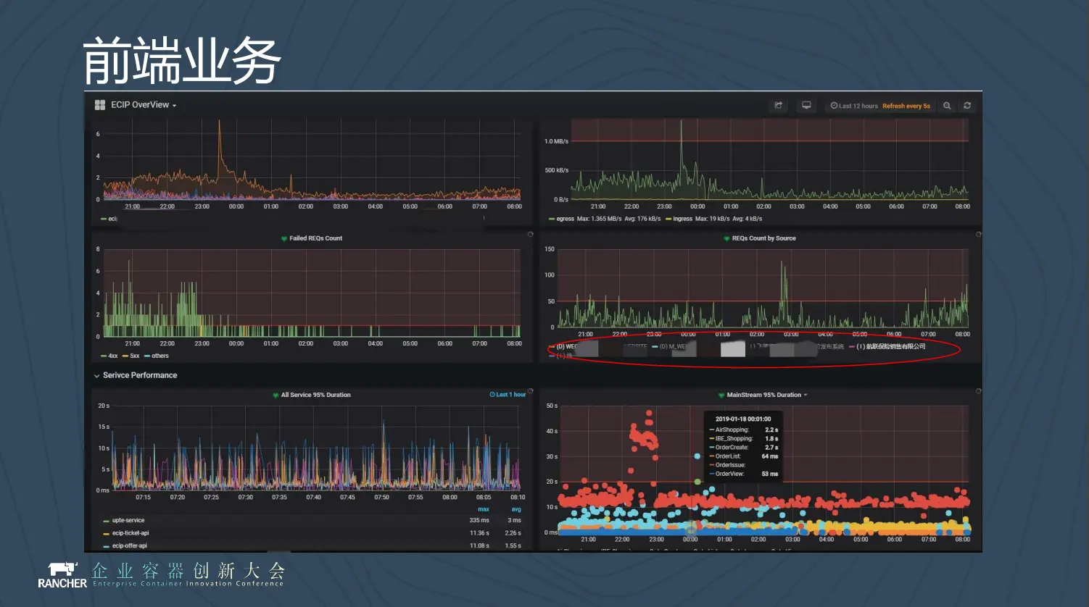Sort legend by avg column header
This screenshot has width=1089, height=607.
pyautogui.click(x=516, y=509)
